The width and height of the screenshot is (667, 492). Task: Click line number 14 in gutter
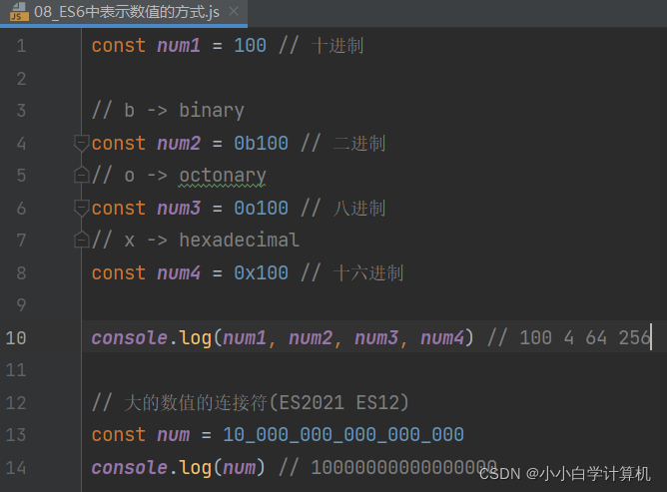[x=16, y=468]
